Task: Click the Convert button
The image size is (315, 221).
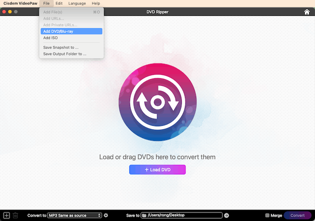Action: click(297, 216)
